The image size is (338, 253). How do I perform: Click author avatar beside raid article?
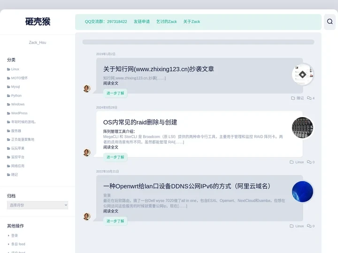(x=87, y=152)
